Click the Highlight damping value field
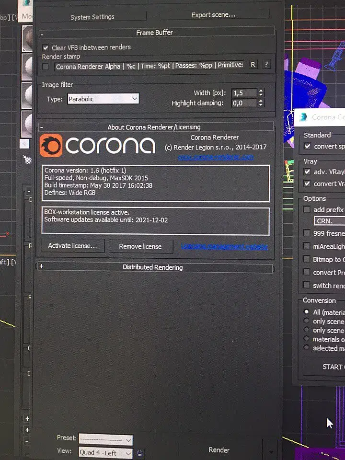Screen dimensions: 345x460 244,103
